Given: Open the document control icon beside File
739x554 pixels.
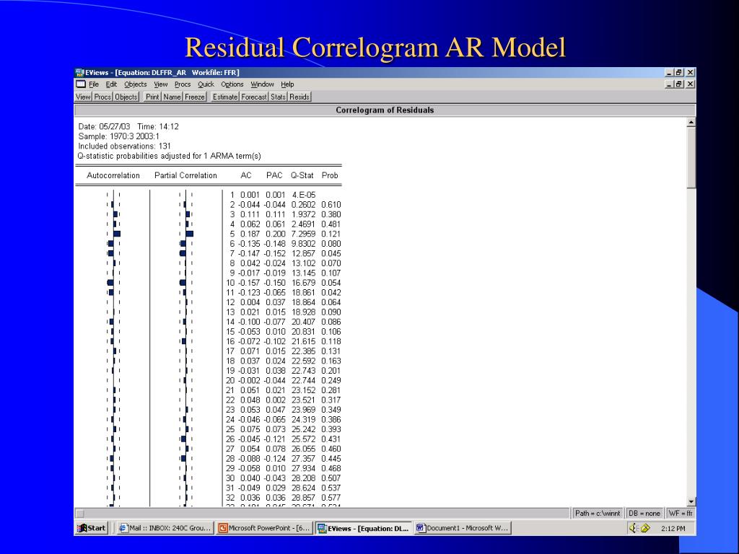Looking at the screenshot, I should pyautogui.click(x=81, y=84).
